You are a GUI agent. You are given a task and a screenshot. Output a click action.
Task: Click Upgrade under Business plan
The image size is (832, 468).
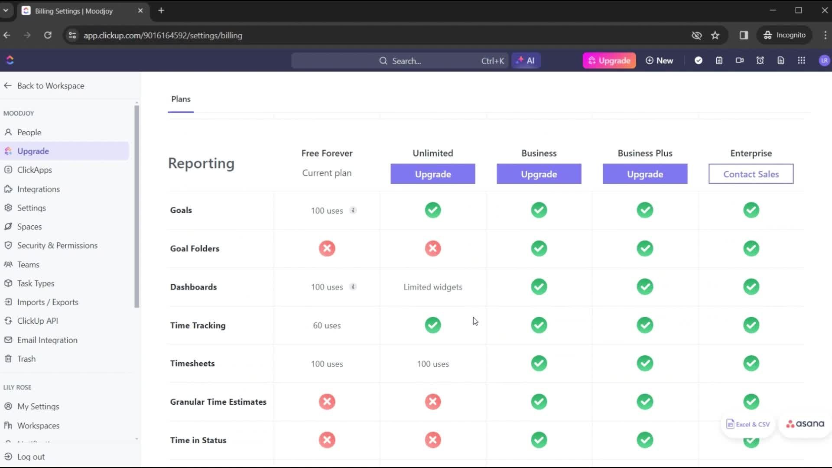coord(539,174)
